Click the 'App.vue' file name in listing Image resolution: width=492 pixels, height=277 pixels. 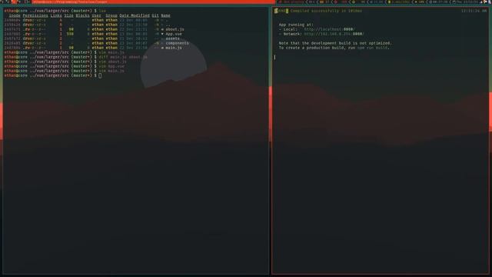pyautogui.click(x=174, y=34)
